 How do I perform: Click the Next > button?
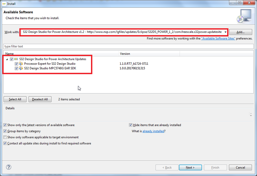tap(190, 168)
